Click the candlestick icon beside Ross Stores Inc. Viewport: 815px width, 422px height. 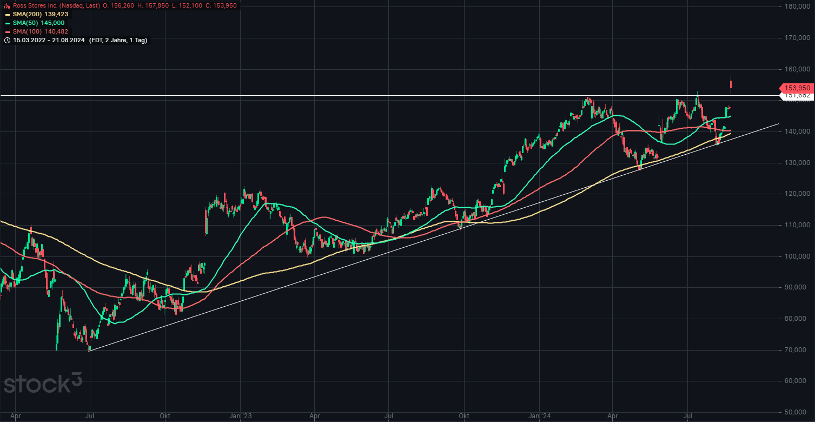[7, 5]
